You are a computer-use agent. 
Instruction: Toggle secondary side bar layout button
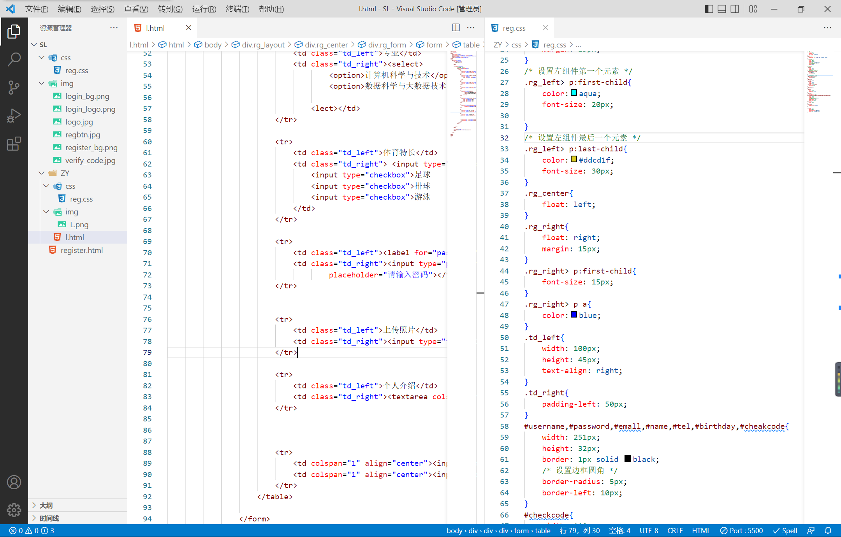(x=735, y=9)
